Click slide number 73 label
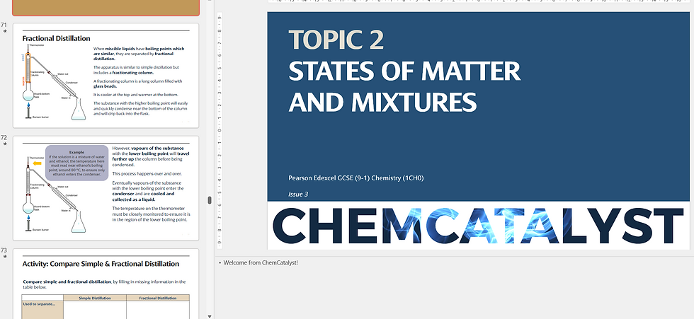 (4, 250)
